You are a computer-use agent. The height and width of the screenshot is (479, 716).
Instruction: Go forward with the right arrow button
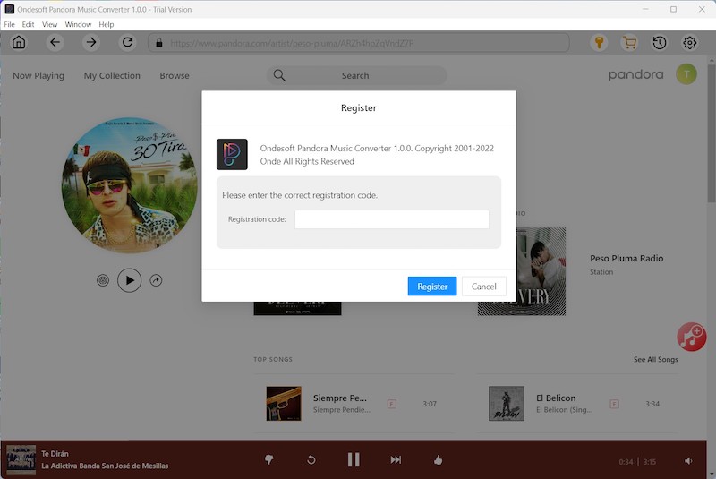pyautogui.click(x=91, y=42)
